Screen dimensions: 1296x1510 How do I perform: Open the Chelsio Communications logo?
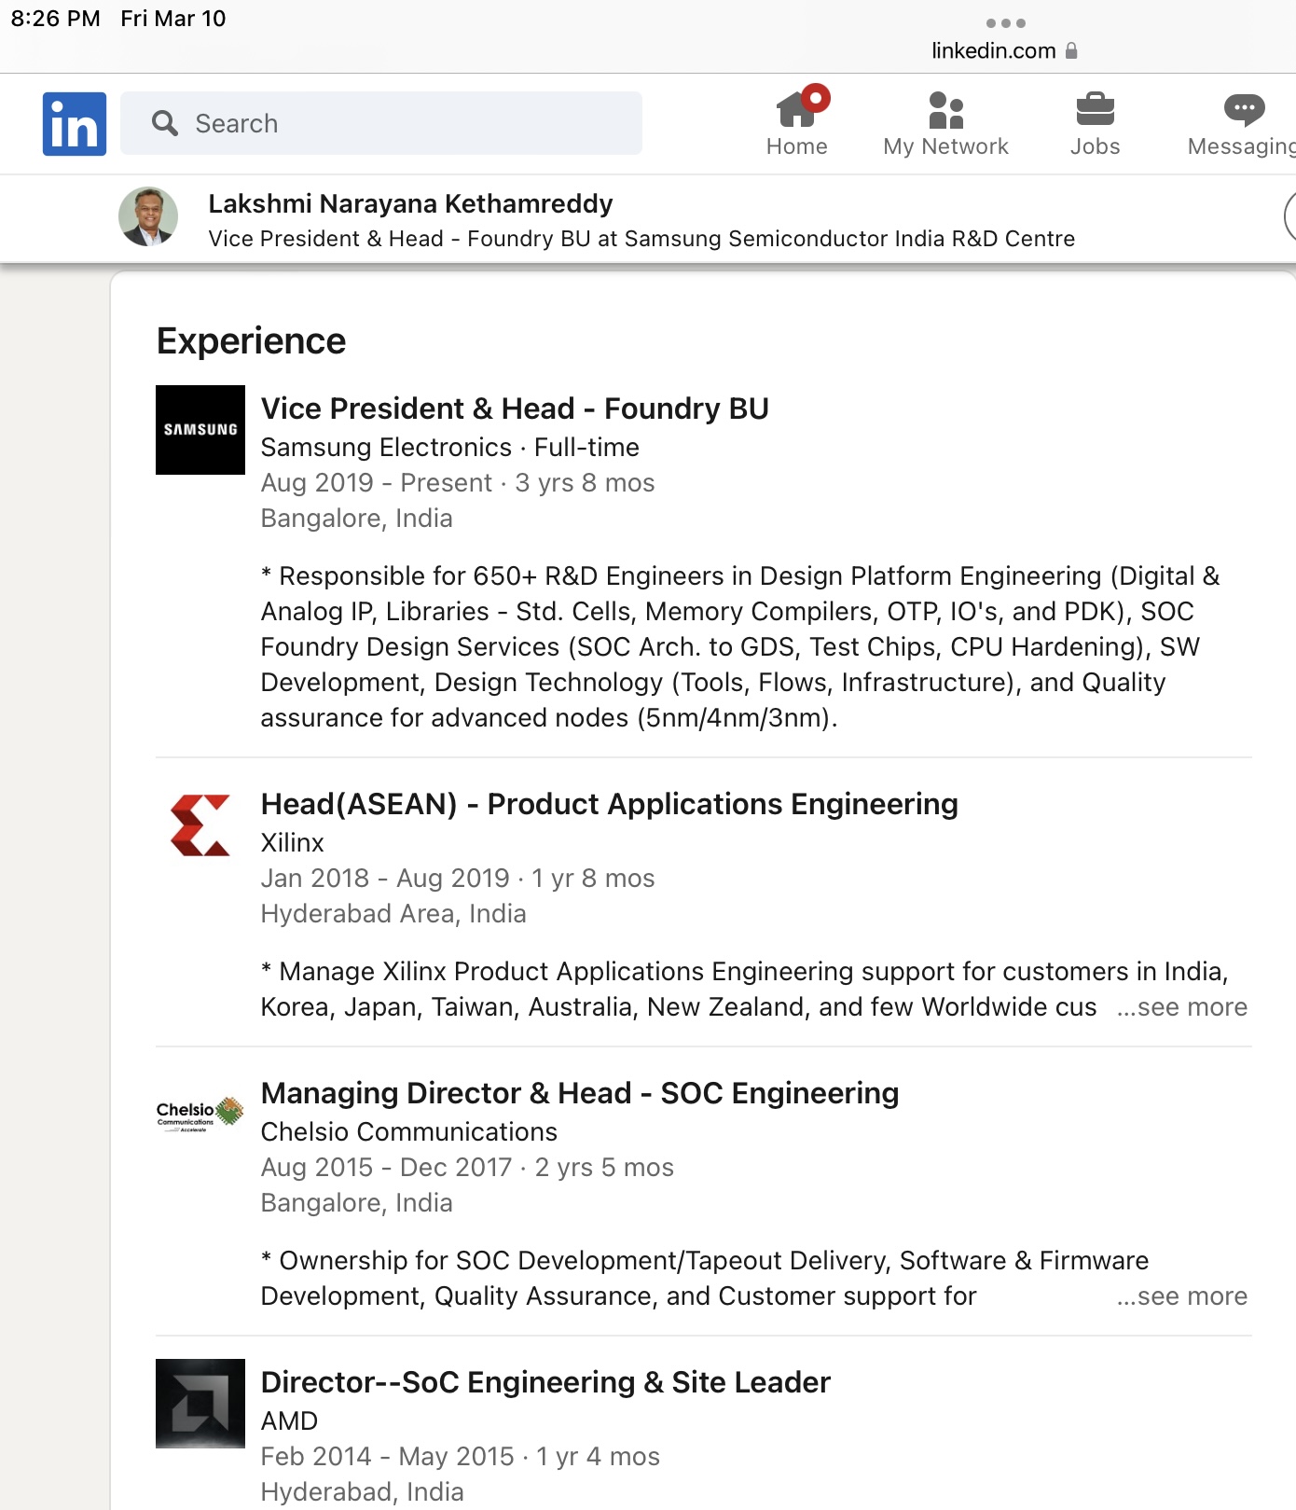click(200, 1115)
